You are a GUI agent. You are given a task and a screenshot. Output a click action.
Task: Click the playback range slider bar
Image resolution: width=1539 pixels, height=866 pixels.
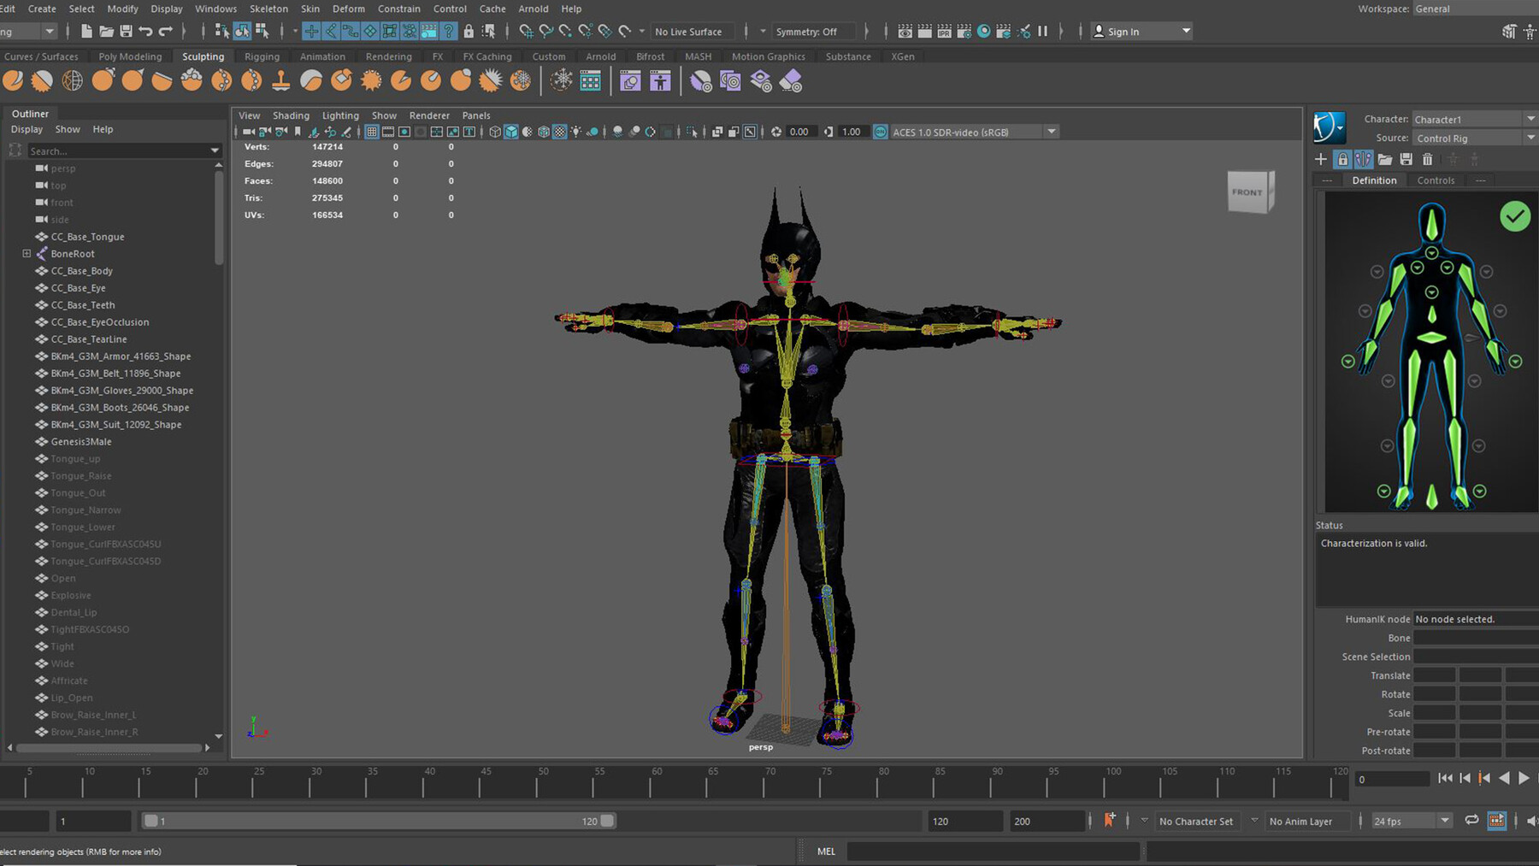coord(379,821)
